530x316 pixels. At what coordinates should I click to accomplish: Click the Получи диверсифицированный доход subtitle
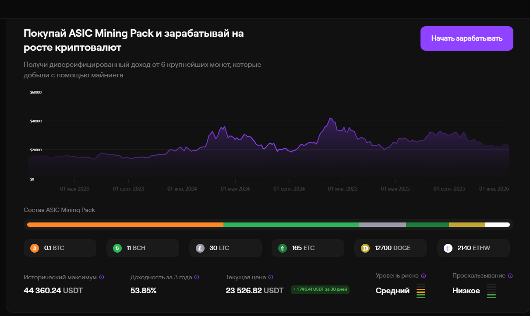coord(142,70)
